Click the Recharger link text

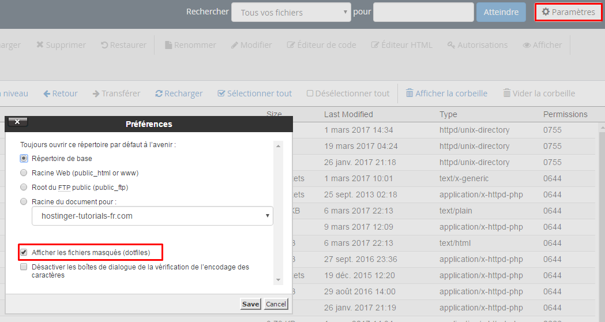pyautogui.click(x=183, y=93)
